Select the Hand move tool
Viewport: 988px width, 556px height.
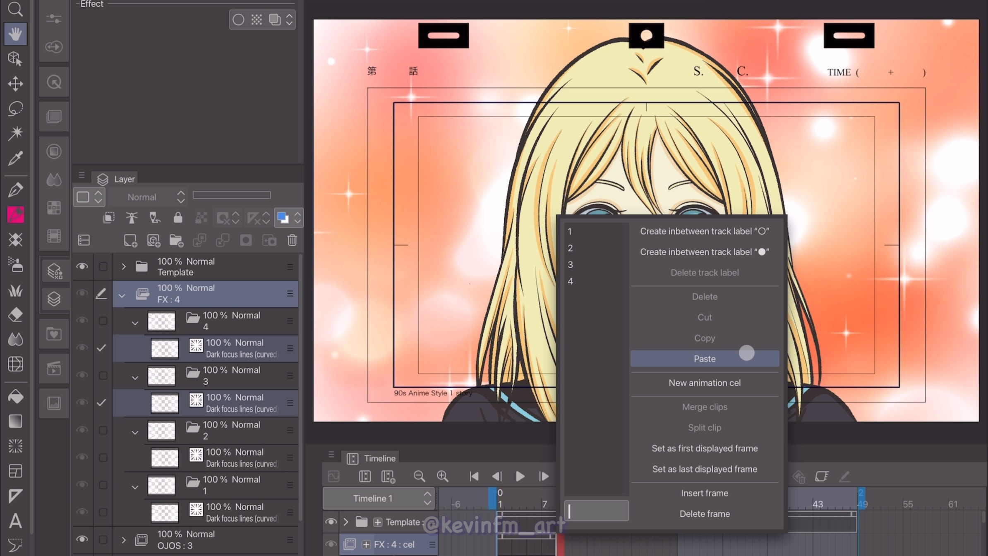point(15,34)
